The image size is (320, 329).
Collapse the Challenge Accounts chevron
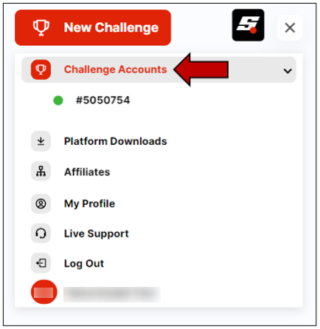288,71
